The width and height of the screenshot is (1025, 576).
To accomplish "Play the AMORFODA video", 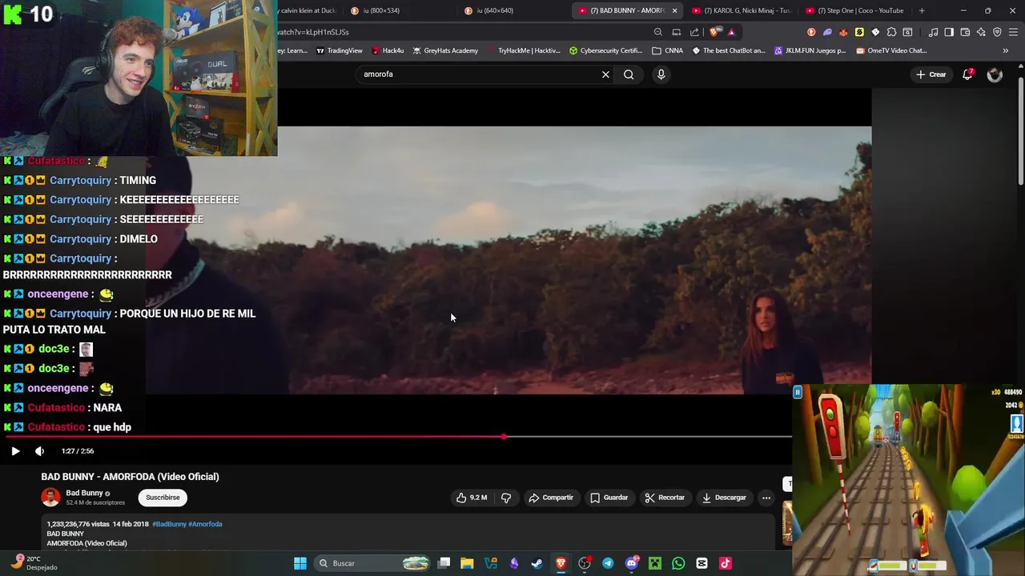I will pyautogui.click(x=15, y=451).
